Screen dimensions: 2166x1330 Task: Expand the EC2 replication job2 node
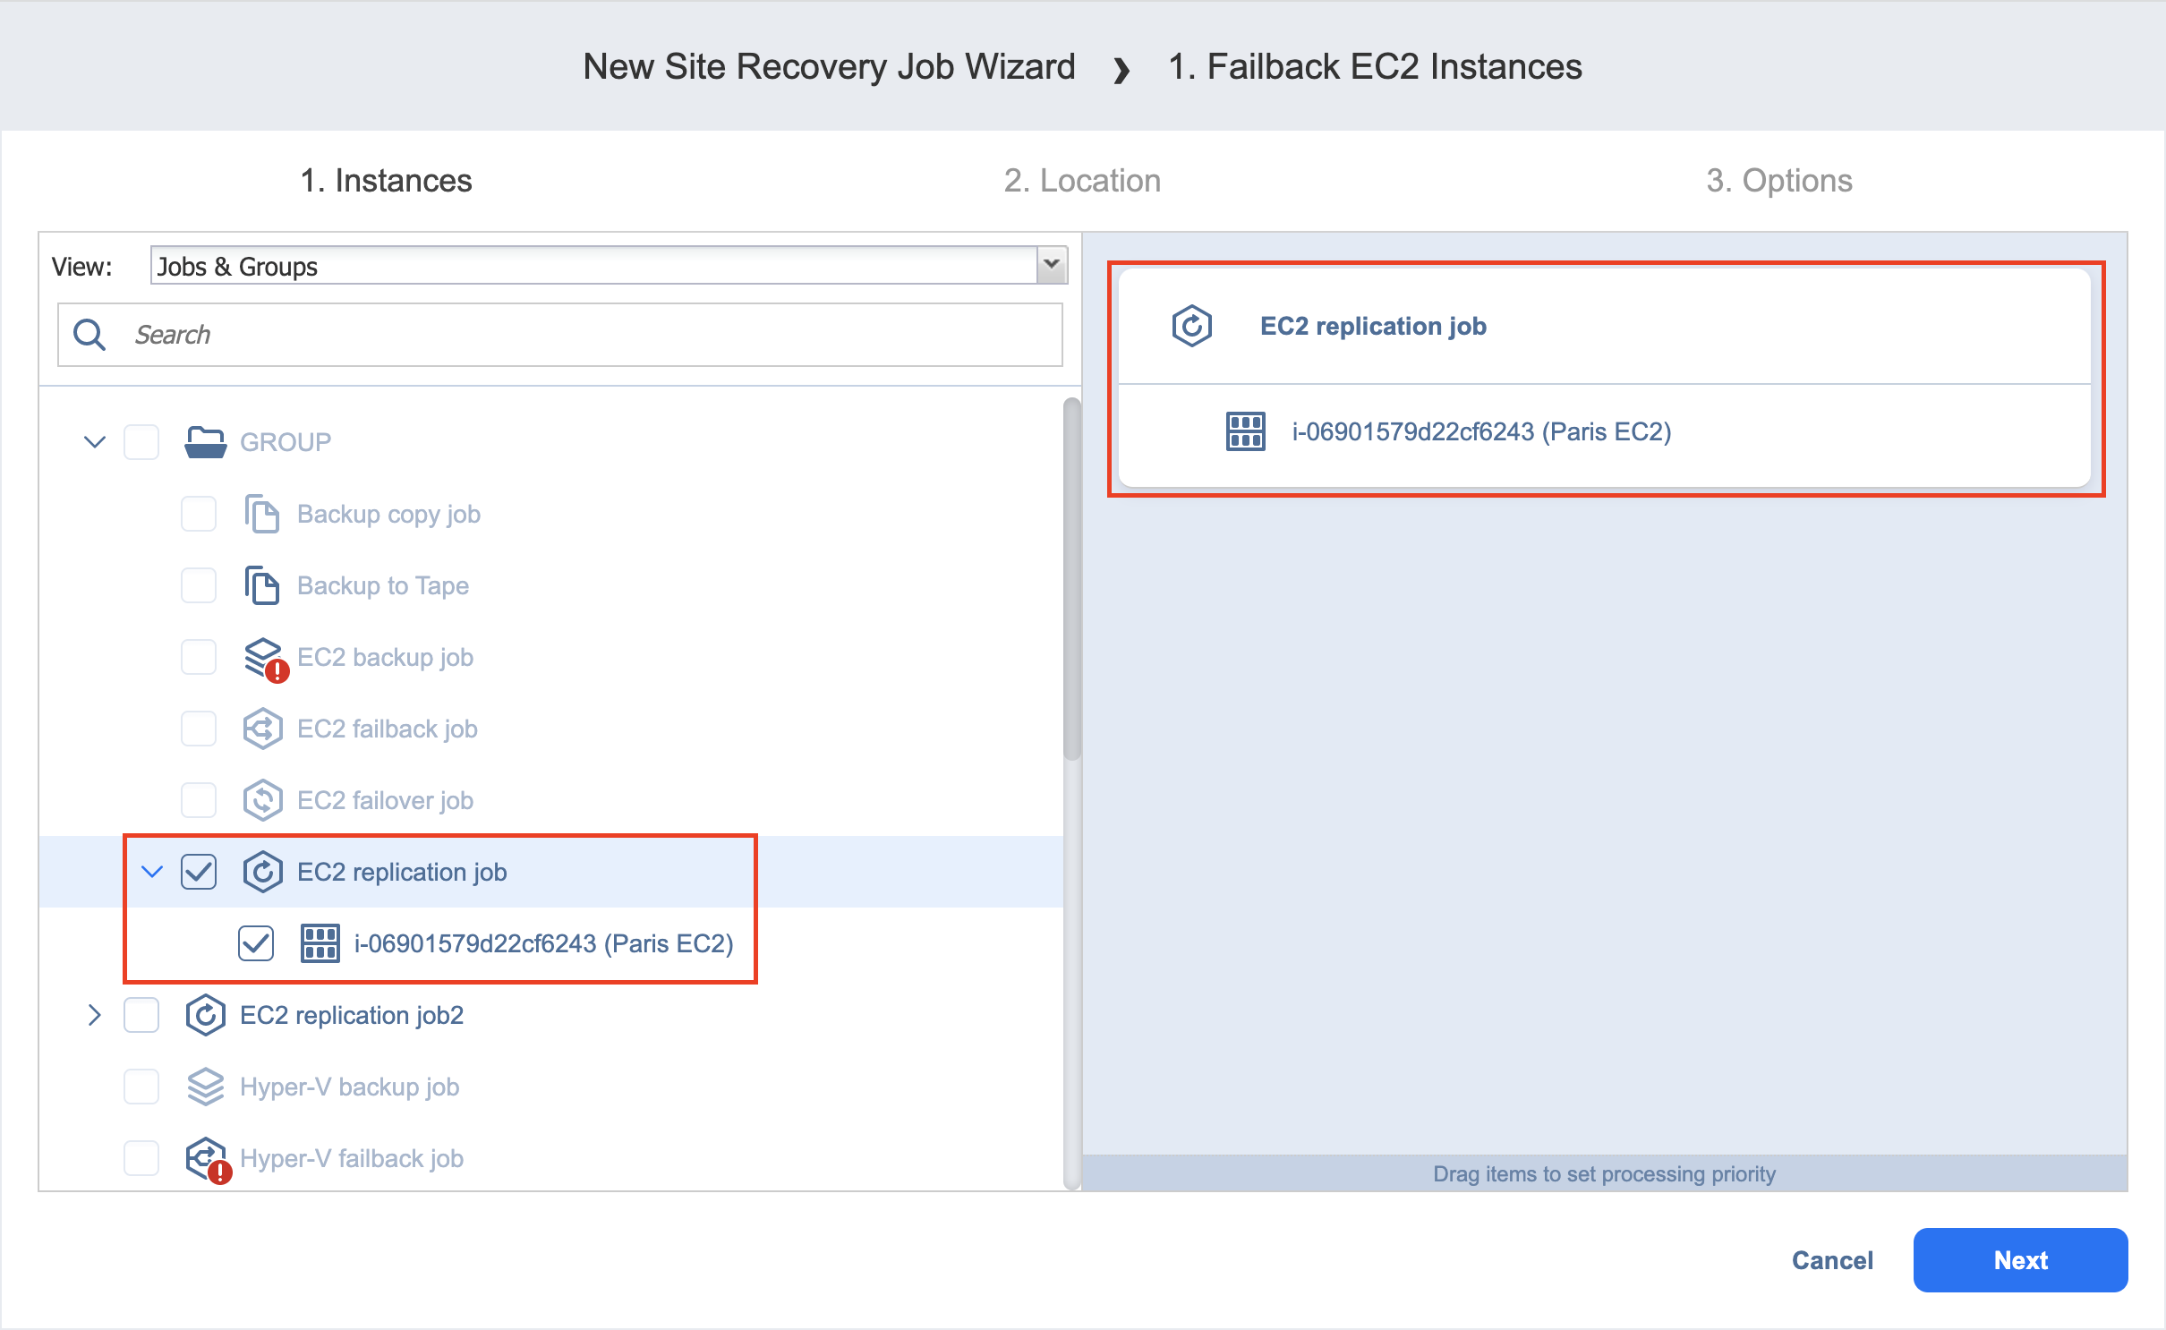click(x=95, y=1015)
